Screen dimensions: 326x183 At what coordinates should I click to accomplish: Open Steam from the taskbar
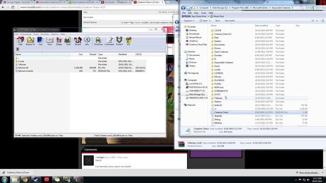pyautogui.click(x=36, y=179)
